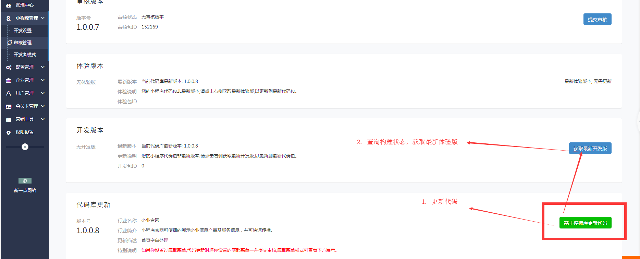Image resolution: width=640 pixels, height=259 pixels.
Task: Click the 获取最新开发版 button
Action: (590, 149)
